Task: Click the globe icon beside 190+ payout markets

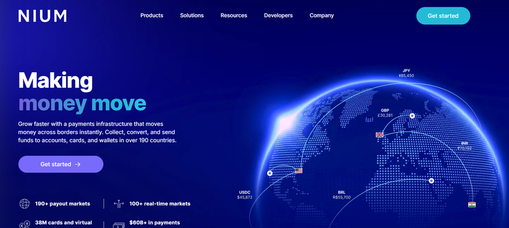Action: click(x=24, y=204)
